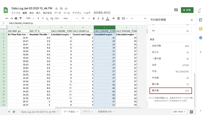Open the all sheets list icon
This screenshot has width=205, height=115.
pyautogui.click(x=14, y=112)
